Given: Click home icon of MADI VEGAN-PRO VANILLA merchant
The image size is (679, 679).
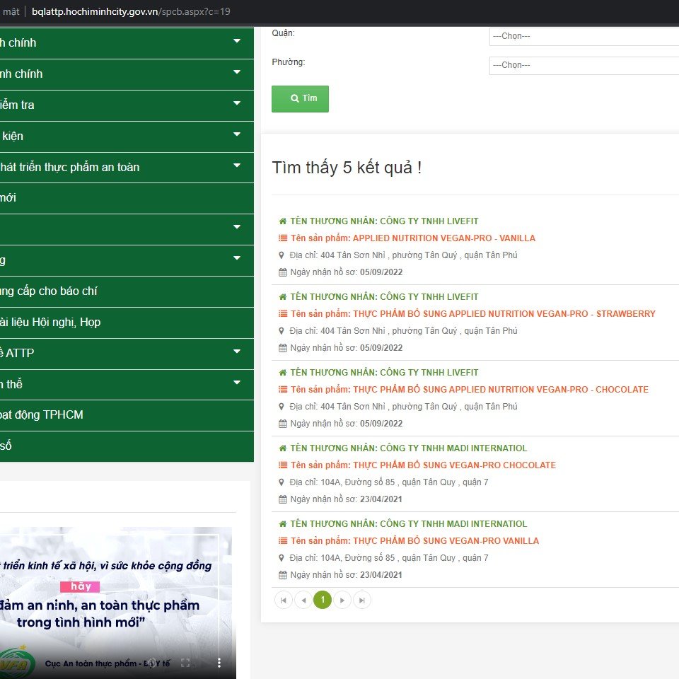Looking at the screenshot, I should (283, 524).
